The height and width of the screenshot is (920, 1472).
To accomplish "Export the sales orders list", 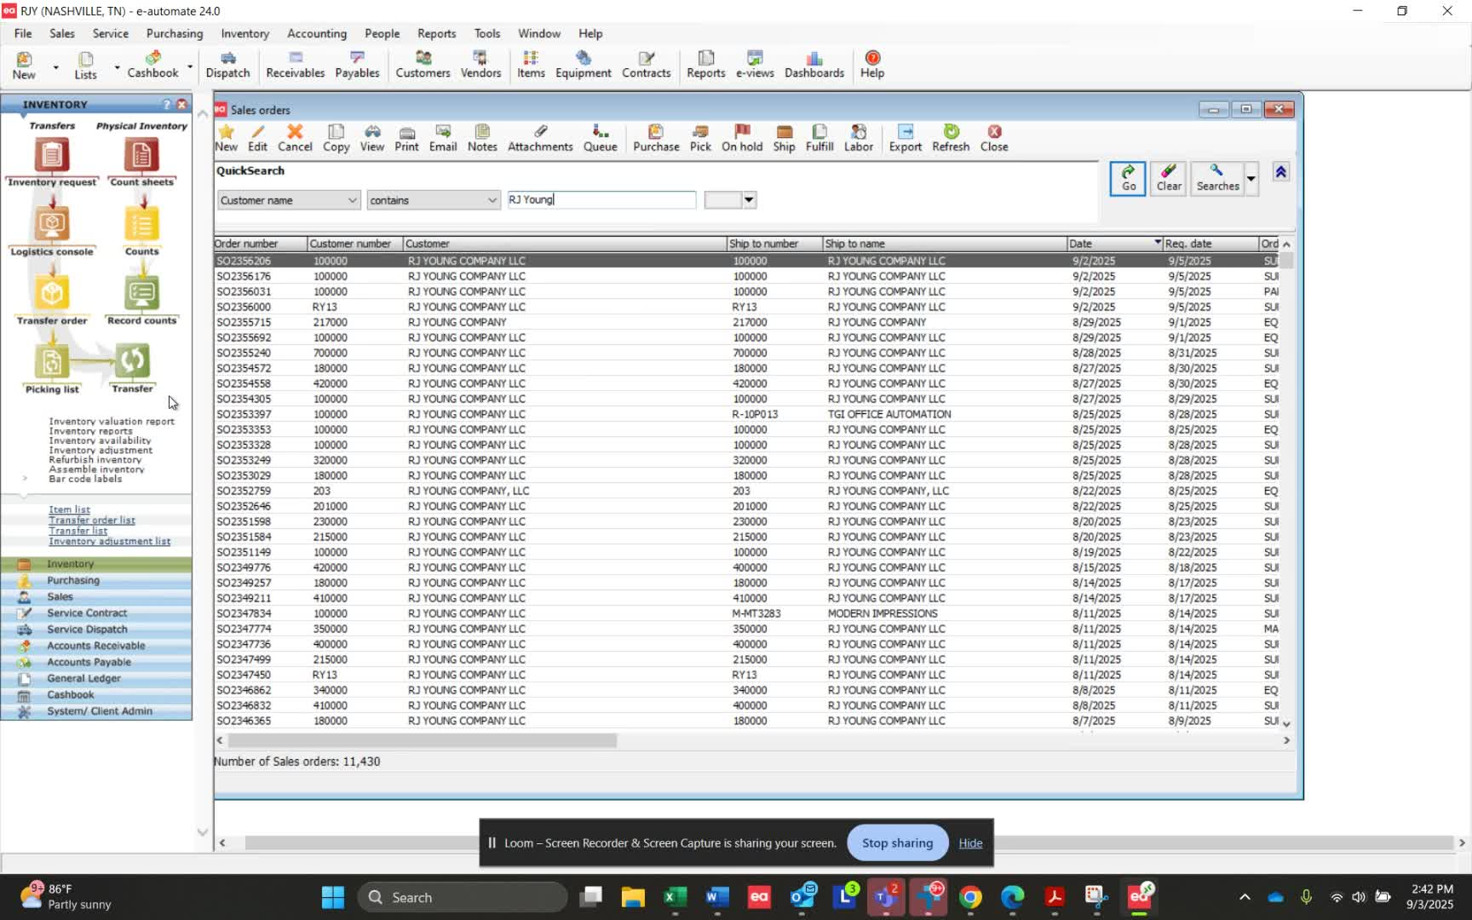I will (x=906, y=138).
